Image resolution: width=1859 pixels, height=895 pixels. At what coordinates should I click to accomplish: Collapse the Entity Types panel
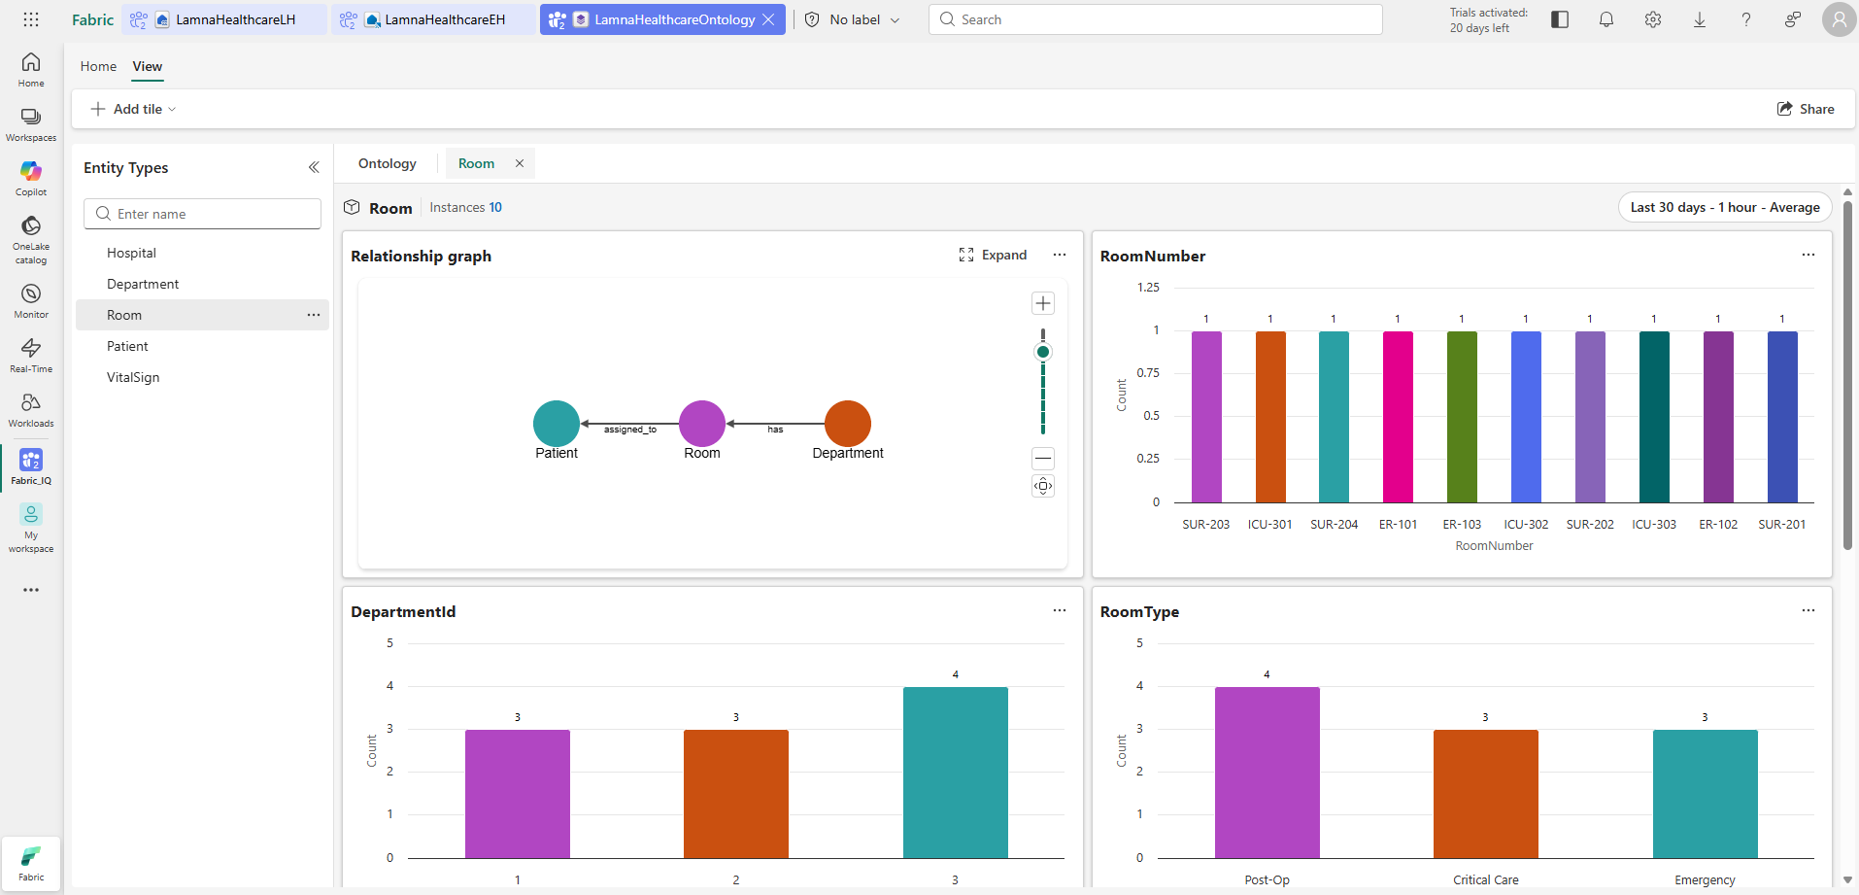pos(314,167)
